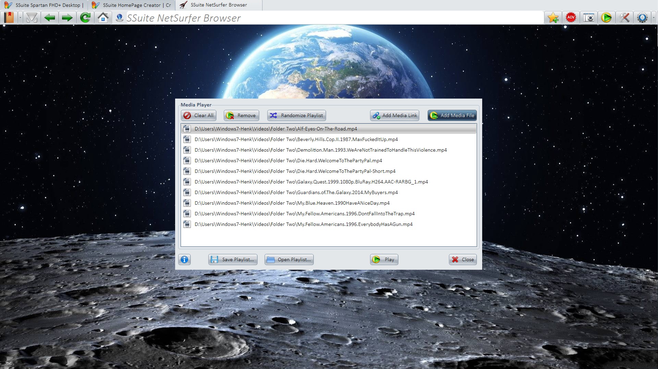Screen dimensions: 658x369
Task: Go forward with the green right arrow
Action: pyautogui.click(x=67, y=17)
